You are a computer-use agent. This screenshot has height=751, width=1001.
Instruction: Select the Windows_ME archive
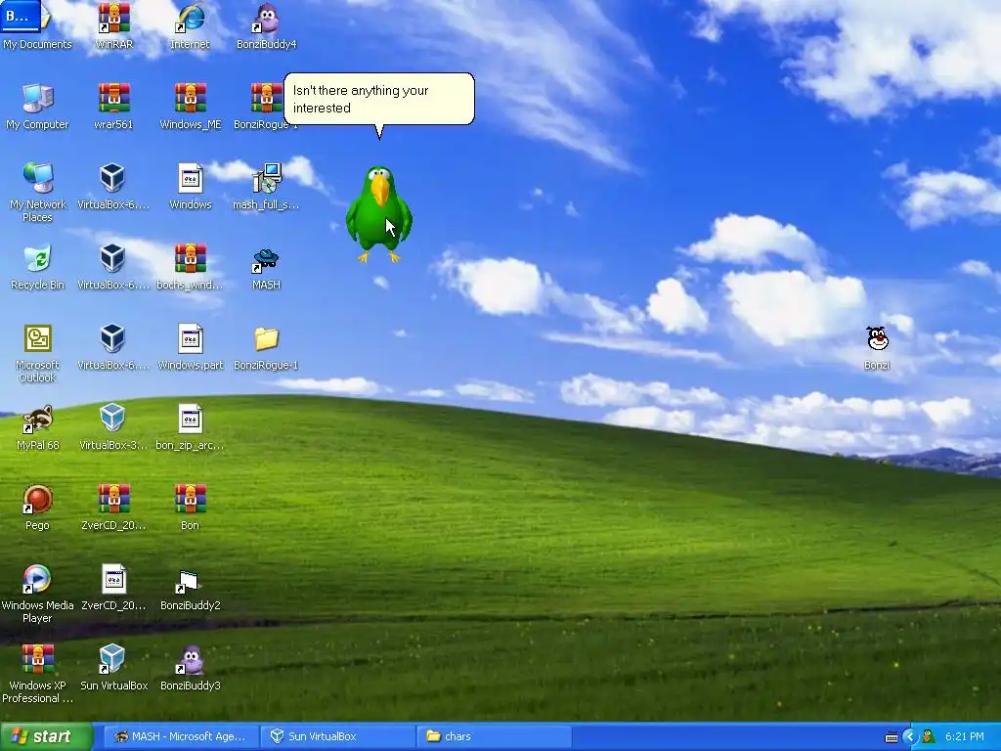pyautogui.click(x=191, y=99)
